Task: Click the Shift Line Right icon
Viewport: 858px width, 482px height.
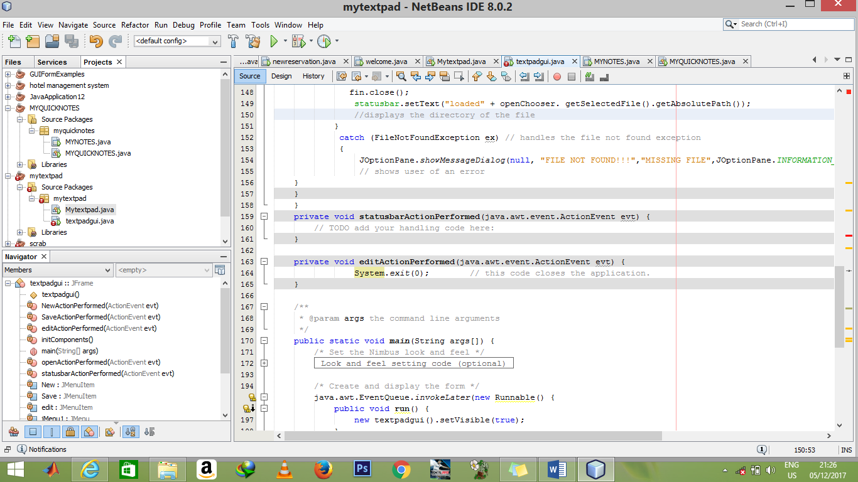Action: (x=539, y=77)
